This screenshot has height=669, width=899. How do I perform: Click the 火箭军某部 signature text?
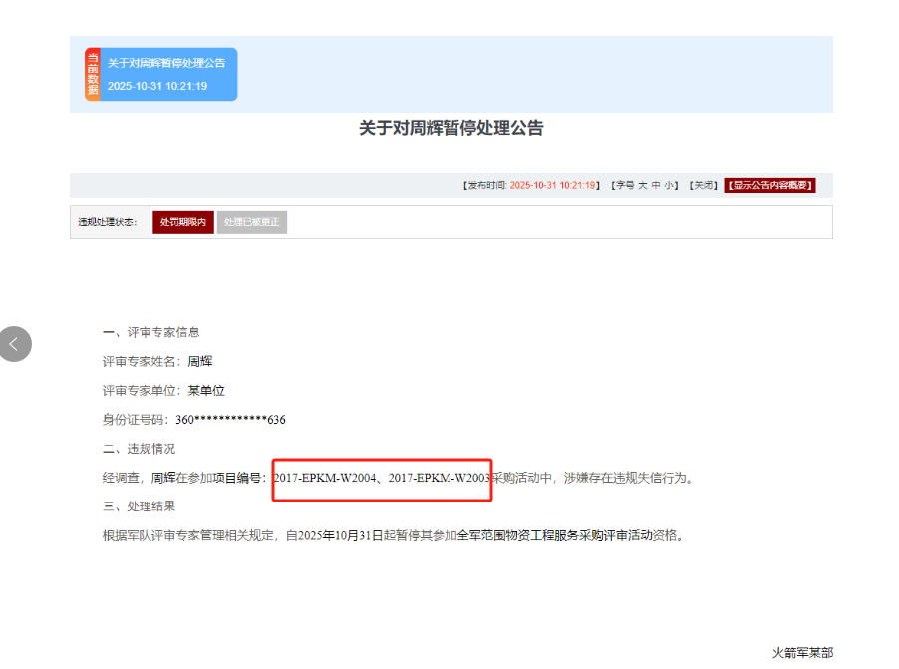pos(802,652)
